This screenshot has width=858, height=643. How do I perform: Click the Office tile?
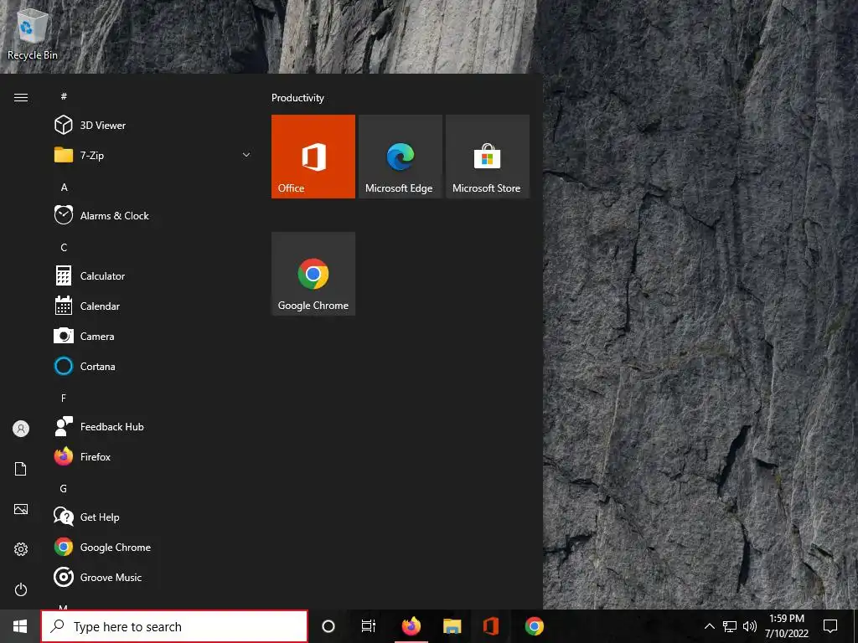313,157
